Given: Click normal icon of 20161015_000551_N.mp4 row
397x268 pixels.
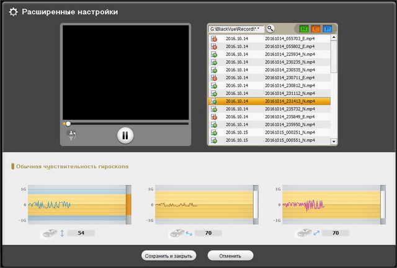Looking at the screenshot, I should point(214,140).
